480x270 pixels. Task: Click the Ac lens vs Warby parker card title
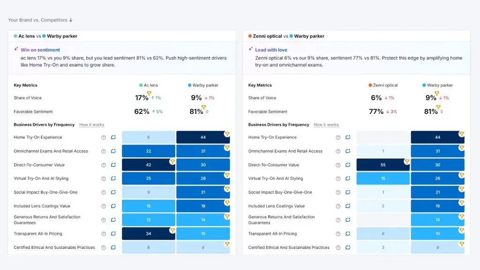coord(45,36)
